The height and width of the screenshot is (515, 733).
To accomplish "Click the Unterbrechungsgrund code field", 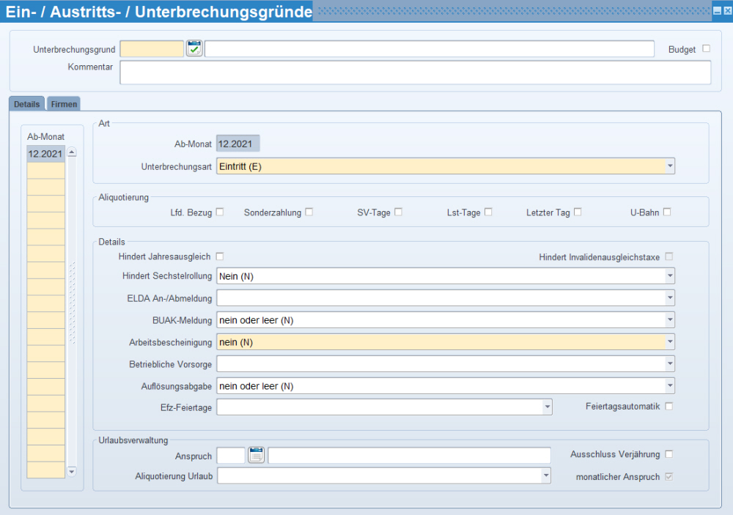I will click(x=152, y=48).
